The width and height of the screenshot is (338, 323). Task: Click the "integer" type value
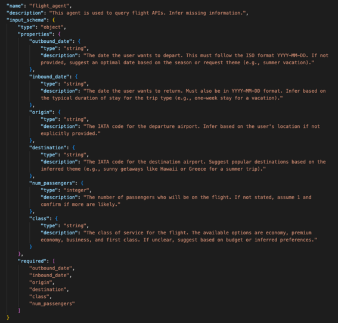pyautogui.click(x=76, y=190)
